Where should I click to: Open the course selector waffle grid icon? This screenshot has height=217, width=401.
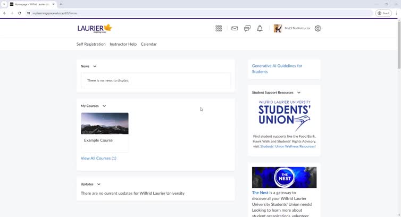click(219, 28)
